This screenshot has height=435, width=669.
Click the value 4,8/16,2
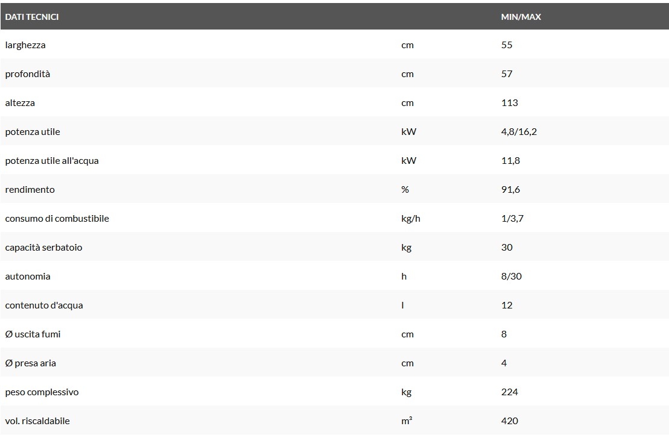click(519, 132)
